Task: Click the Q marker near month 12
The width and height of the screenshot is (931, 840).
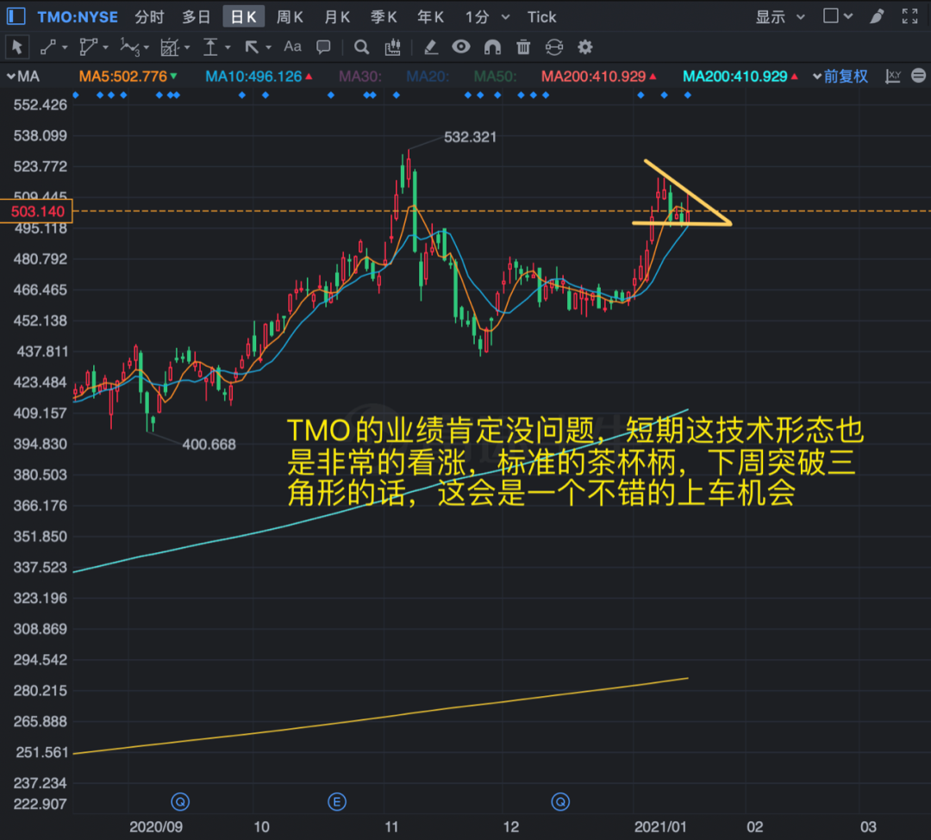Action: click(x=560, y=802)
